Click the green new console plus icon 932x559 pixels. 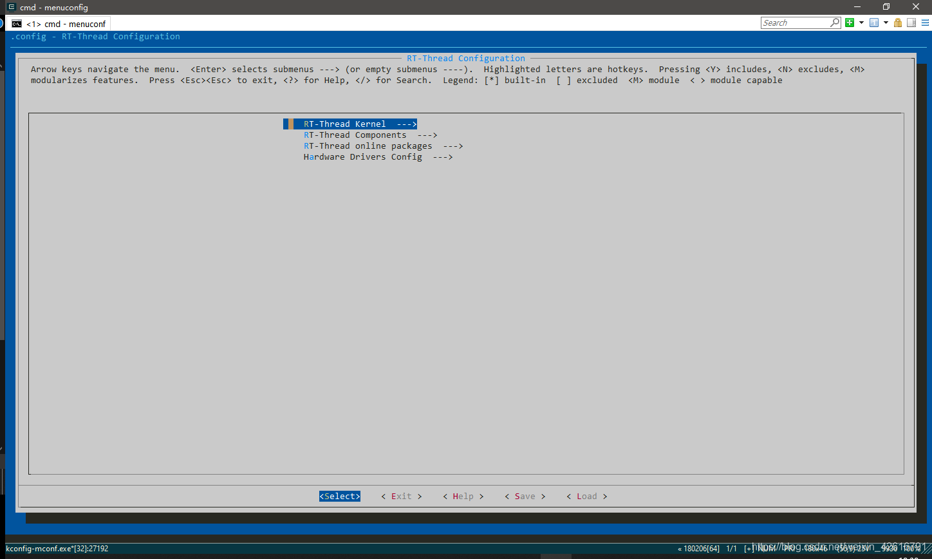point(850,23)
